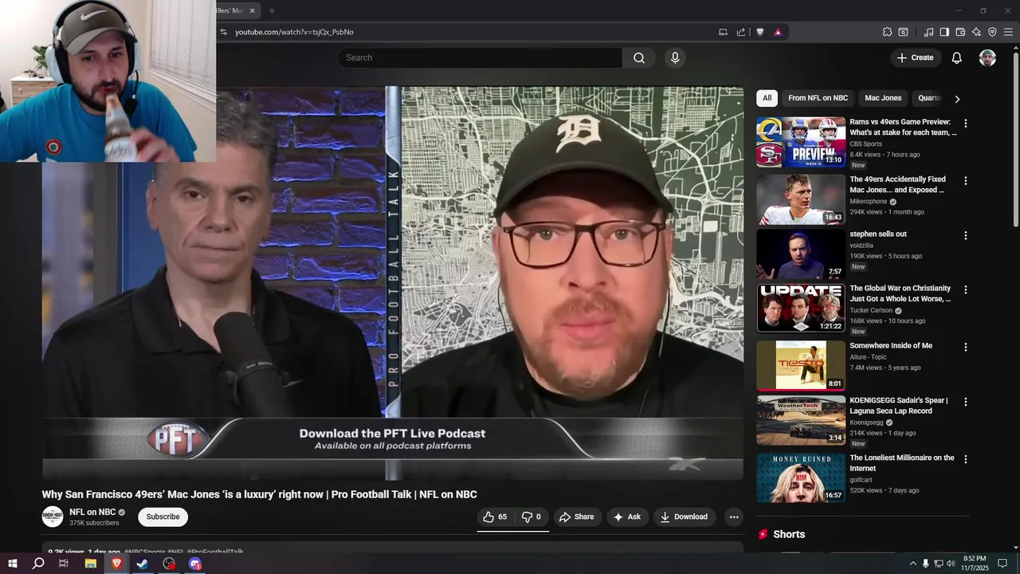Click the Share button under video
Screen dimensions: 1020x574
point(576,517)
